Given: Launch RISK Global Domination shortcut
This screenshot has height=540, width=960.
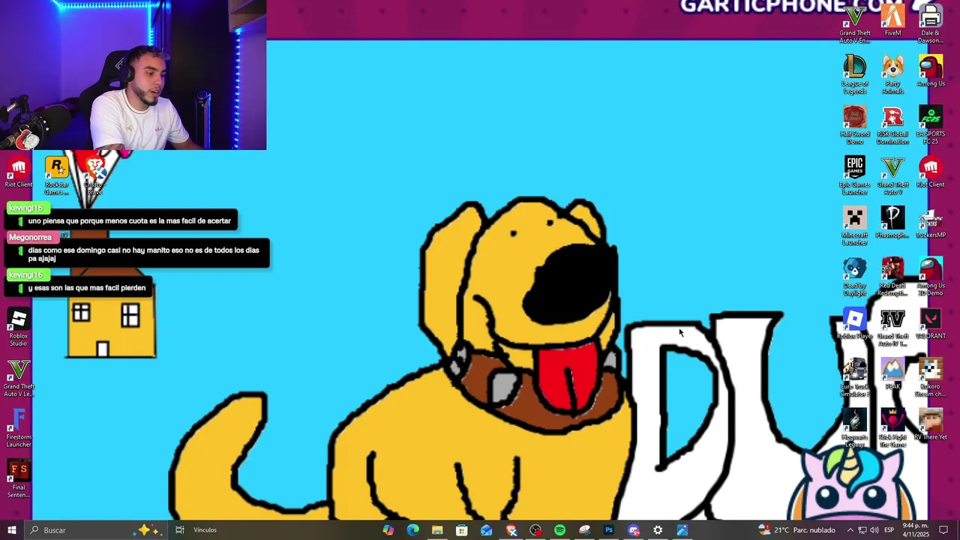Looking at the screenshot, I should coord(892,124).
